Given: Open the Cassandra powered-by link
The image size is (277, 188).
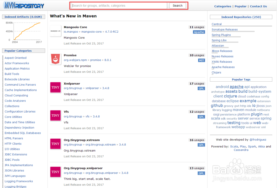Looking at the screenshot, I should (x=241, y=150).
